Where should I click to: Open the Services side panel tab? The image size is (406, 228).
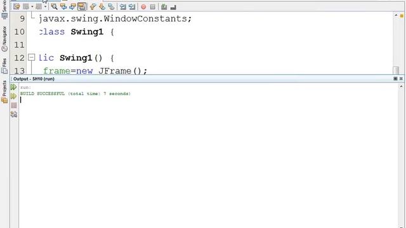[x=4, y=9]
